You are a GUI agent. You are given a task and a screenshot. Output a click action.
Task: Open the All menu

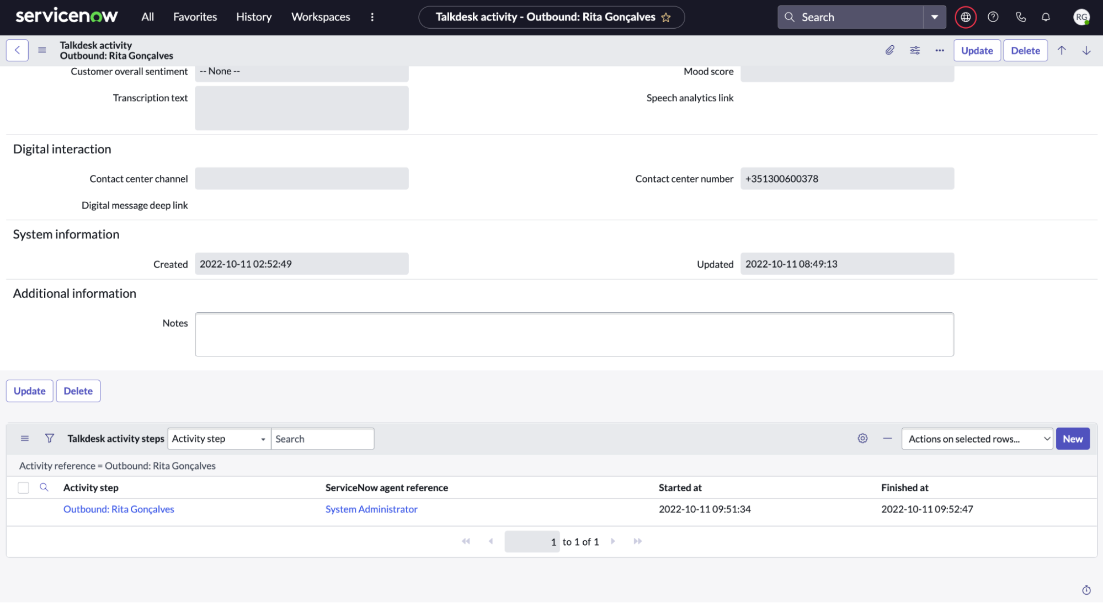pos(147,17)
